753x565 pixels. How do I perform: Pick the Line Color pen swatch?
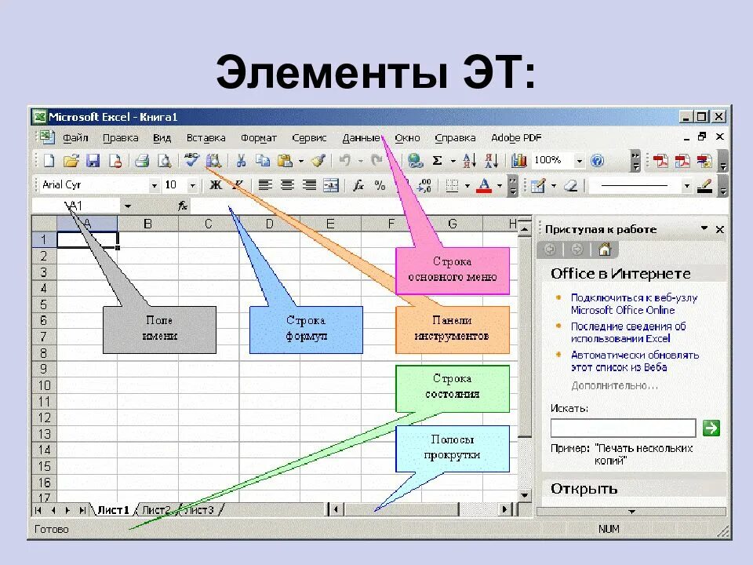point(704,185)
